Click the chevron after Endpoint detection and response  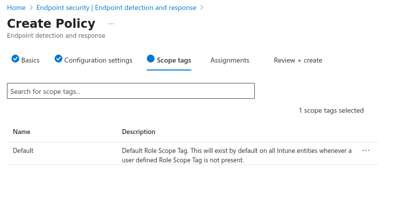pyautogui.click(x=202, y=8)
